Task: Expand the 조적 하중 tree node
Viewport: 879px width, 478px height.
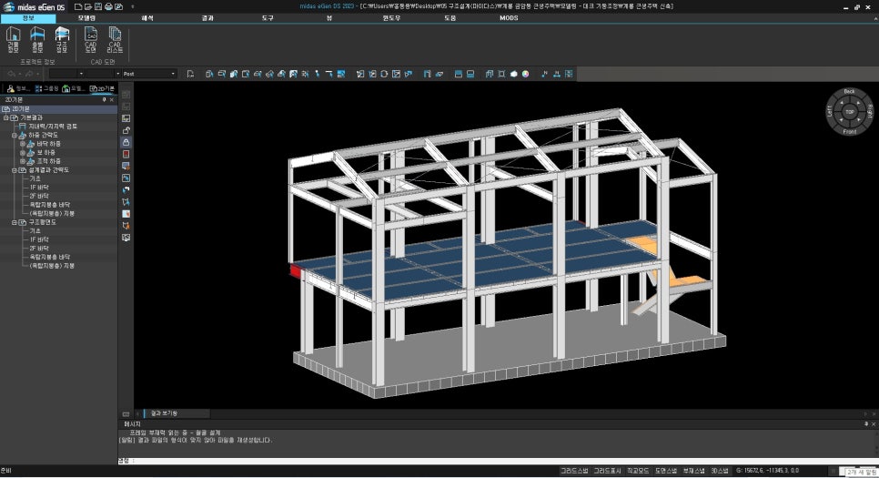Action: pyautogui.click(x=23, y=161)
